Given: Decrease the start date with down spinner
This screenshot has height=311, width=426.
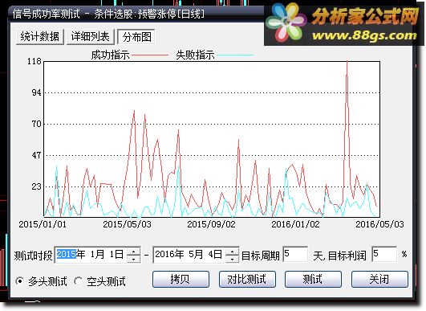Looking at the screenshot, I should point(134,259).
